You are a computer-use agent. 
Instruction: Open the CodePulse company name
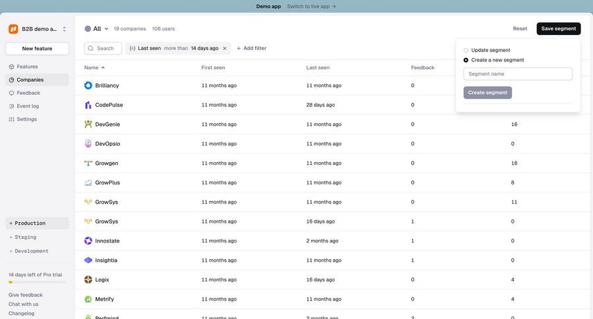coord(109,105)
